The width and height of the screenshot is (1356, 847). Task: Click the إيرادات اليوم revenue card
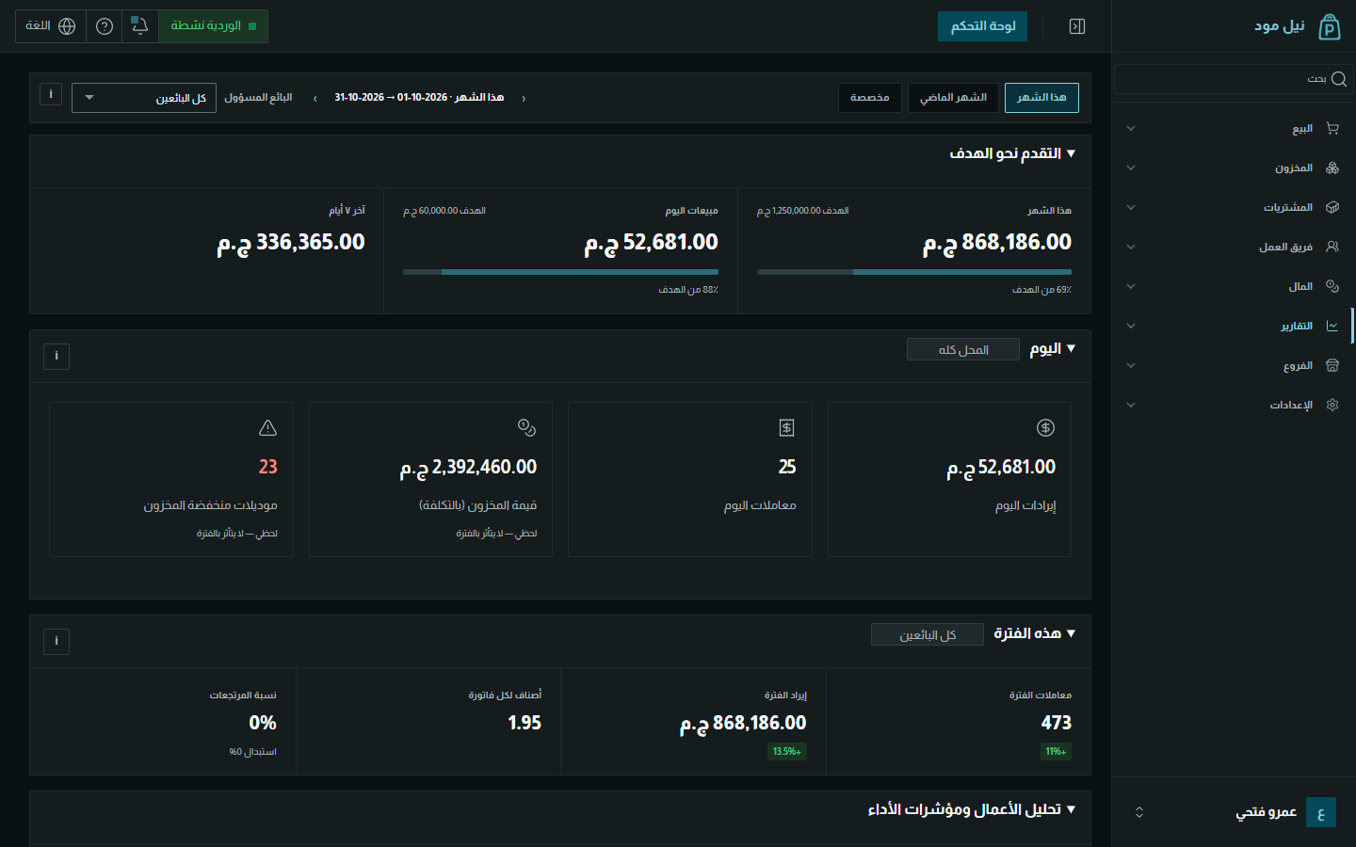point(949,480)
